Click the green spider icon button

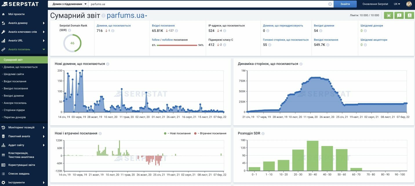pos(388,16)
